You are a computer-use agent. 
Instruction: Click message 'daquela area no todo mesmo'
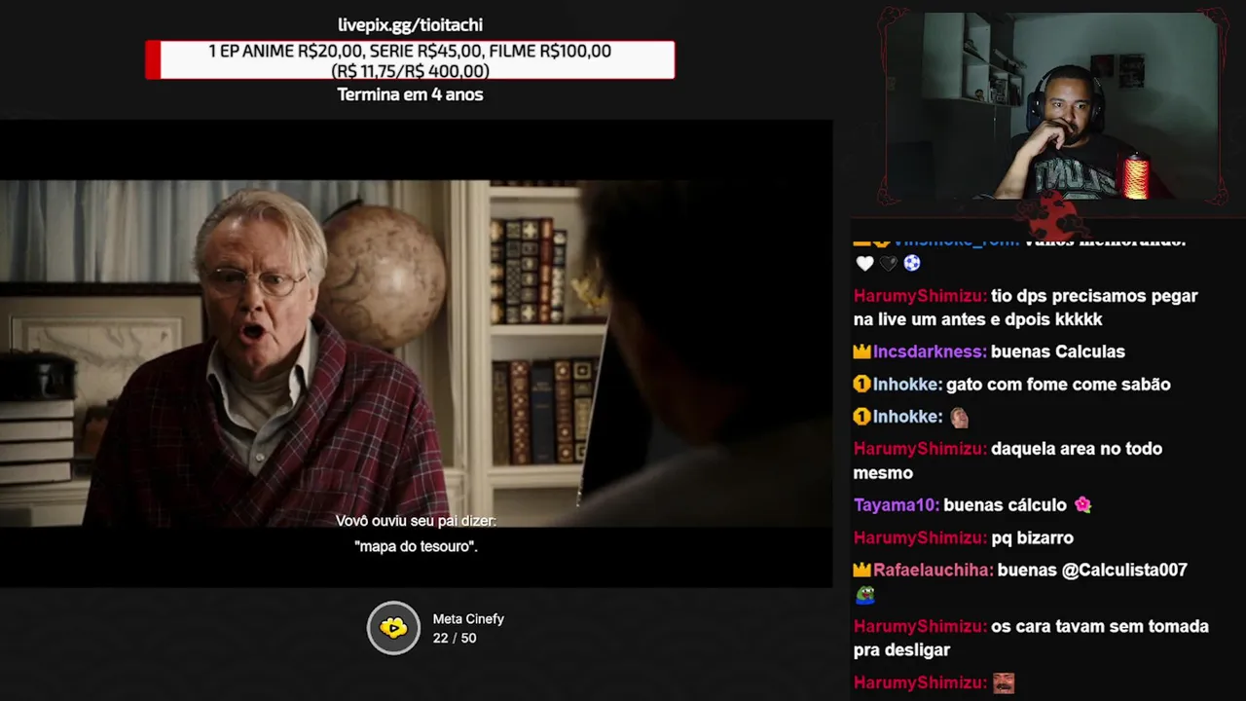(x=1008, y=461)
